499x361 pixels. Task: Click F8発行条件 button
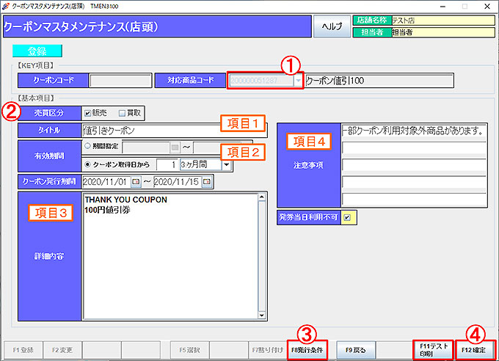[307, 350]
